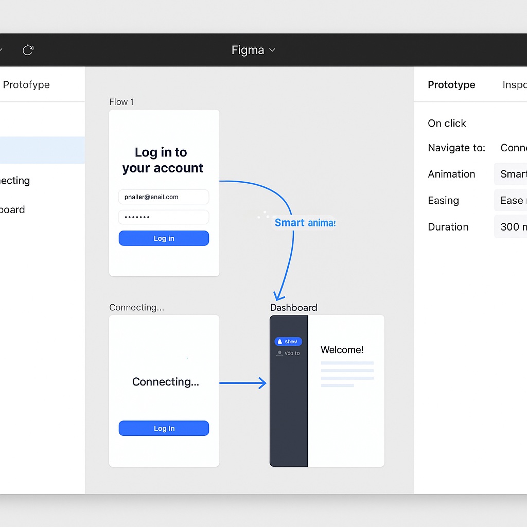Open the Navigate to destination selector
Screen dimensions: 527x527
click(514, 148)
